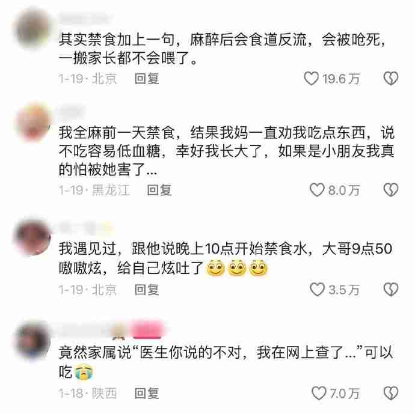The width and height of the screenshot is (415, 414).
Task: Open the 黑龙江 commenter's avatar
Action: click(x=33, y=122)
